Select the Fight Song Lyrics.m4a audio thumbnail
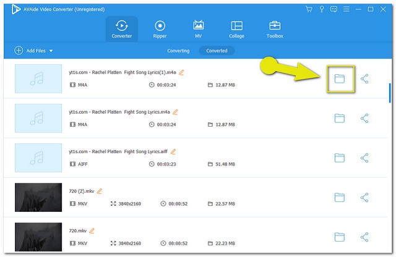396x257 pixels. click(38, 118)
